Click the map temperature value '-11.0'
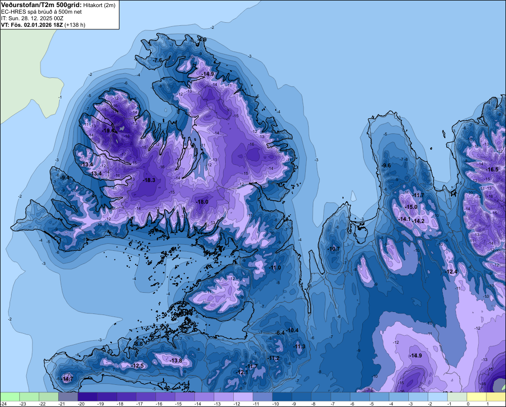This screenshot has height=407, width=506. [x=275, y=267]
